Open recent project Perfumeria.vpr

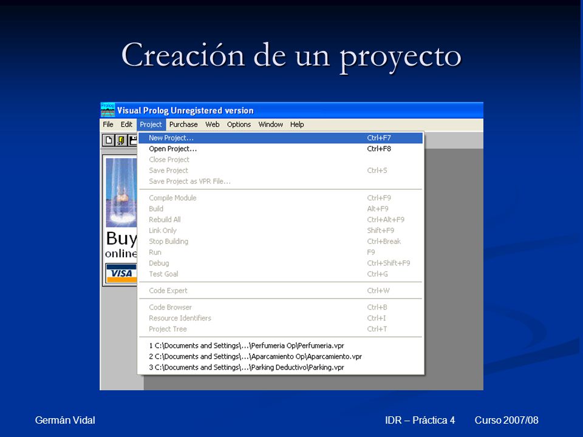click(x=281, y=345)
